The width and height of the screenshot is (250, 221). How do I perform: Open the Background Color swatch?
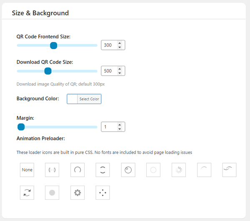click(72, 99)
